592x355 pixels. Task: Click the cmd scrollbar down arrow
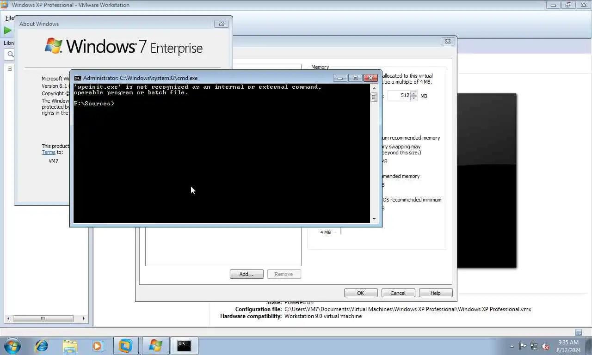click(374, 219)
